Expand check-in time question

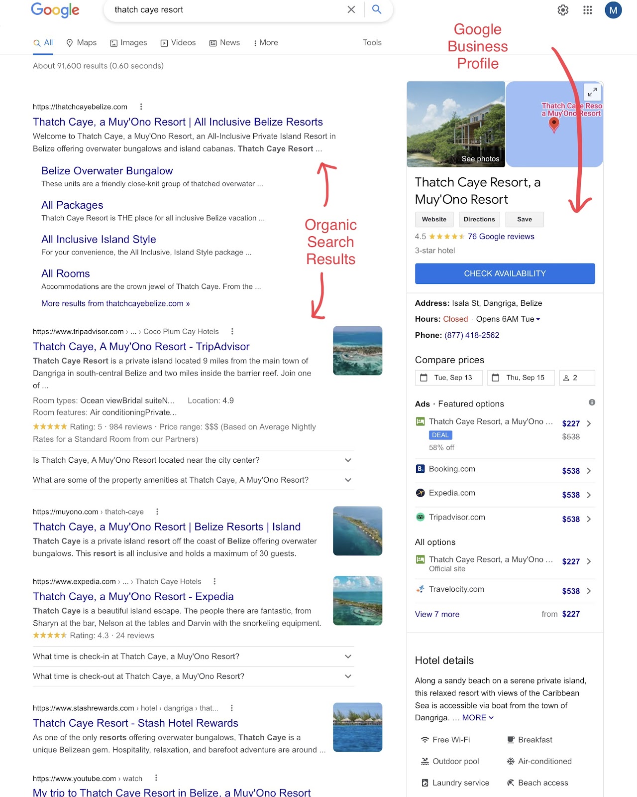pyautogui.click(x=348, y=657)
